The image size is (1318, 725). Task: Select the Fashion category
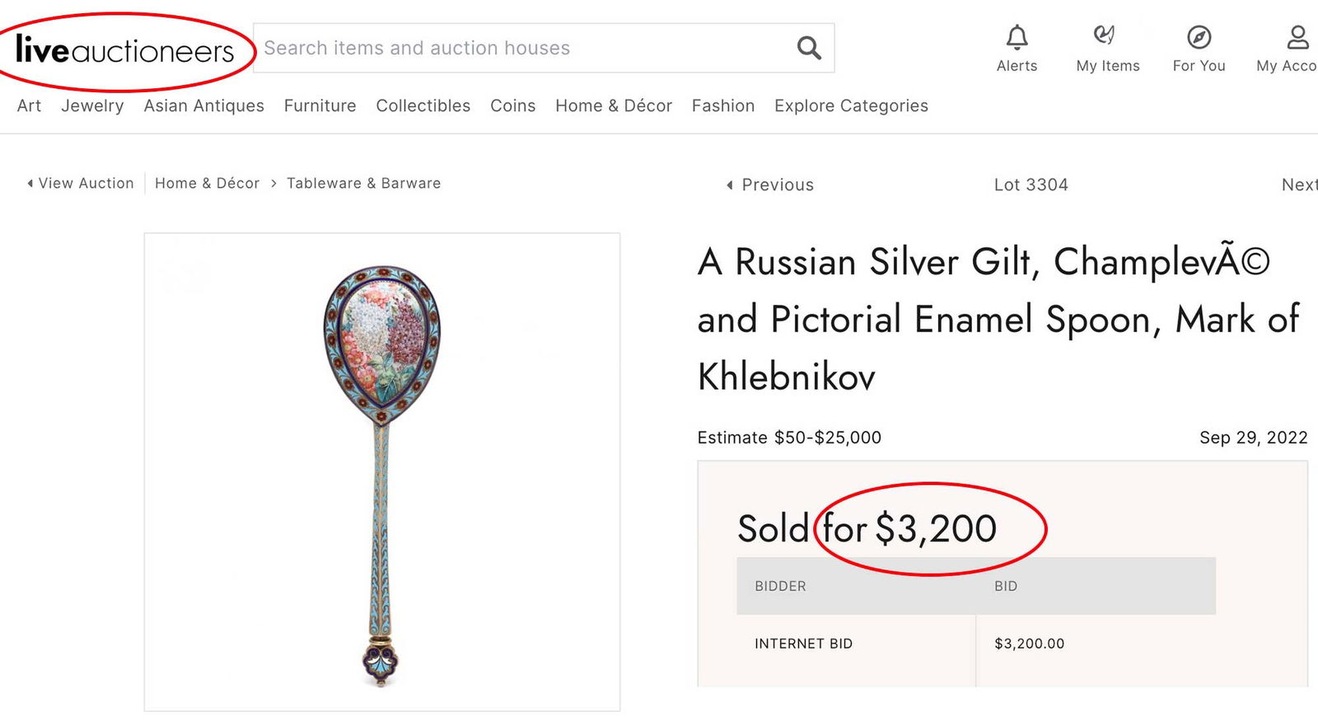pyautogui.click(x=722, y=105)
